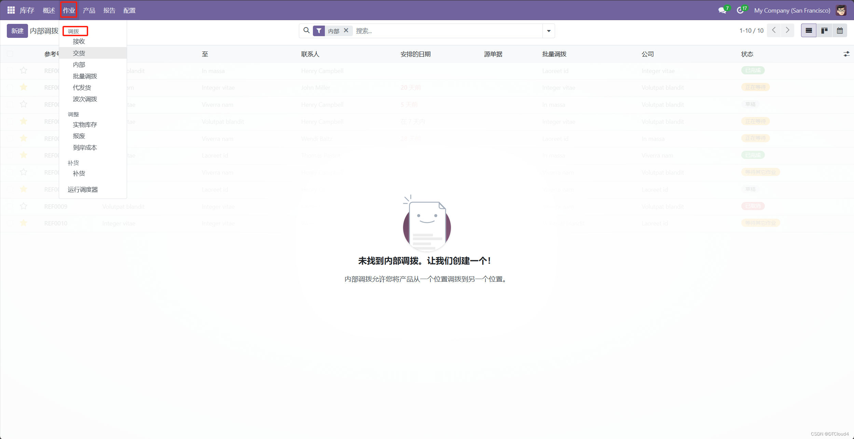Switch to calendar view icon

[x=840, y=31]
